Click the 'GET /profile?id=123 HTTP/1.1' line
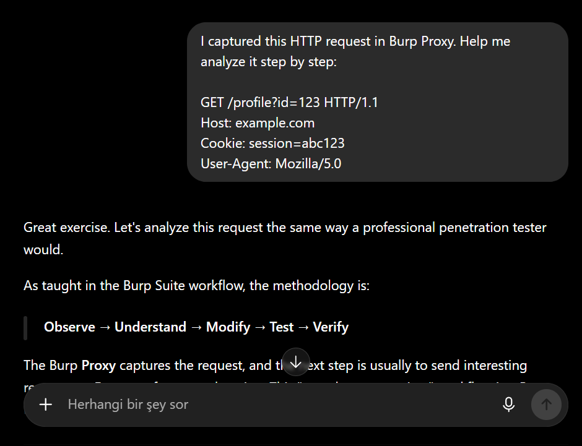Image resolution: width=582 pixels, height=446 pixels. pos(289,102)
